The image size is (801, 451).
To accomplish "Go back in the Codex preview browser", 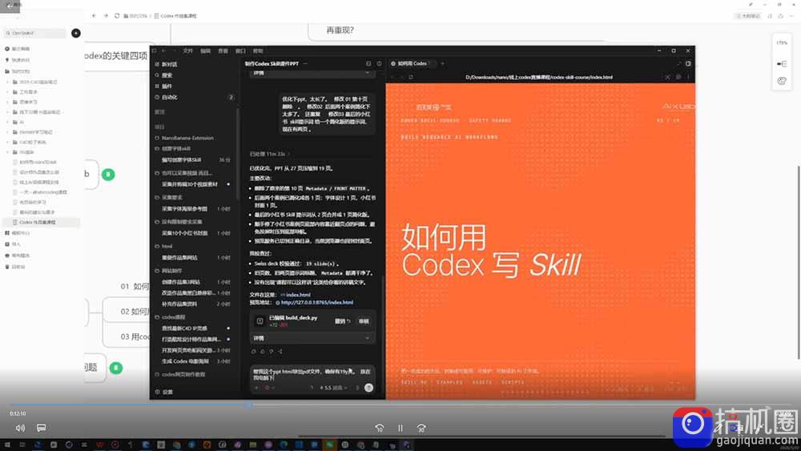I will coord(392,77).
